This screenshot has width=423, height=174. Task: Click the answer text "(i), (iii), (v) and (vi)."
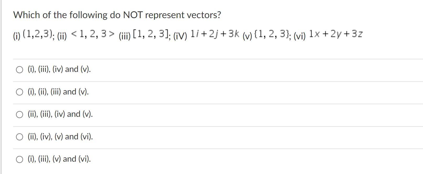tap(59, 159)
